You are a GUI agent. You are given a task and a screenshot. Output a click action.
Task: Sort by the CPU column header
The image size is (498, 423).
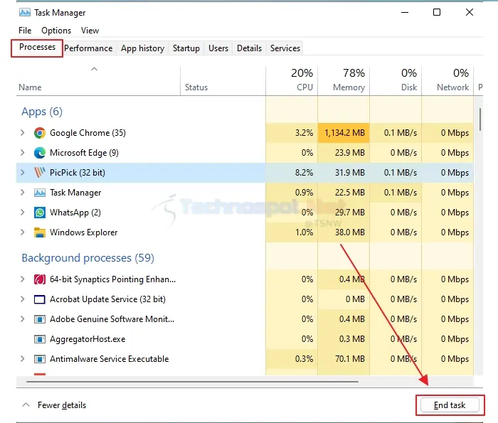292,81
